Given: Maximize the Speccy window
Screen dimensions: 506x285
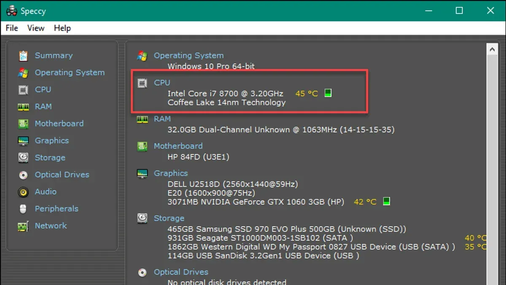Looking at the screenshot, I should (459, 11).
